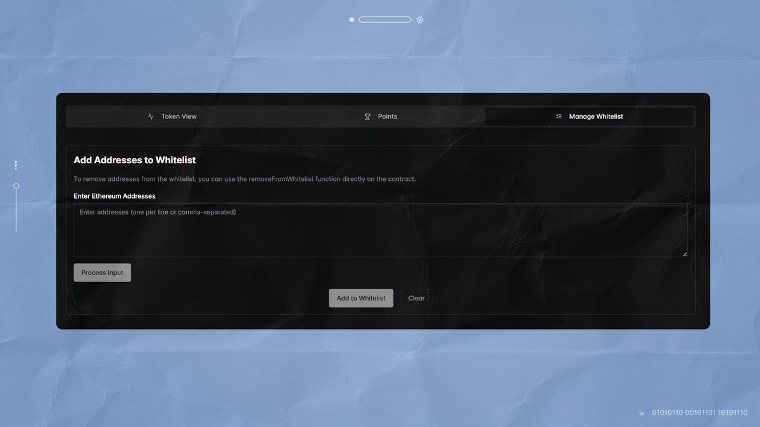Click the trophy icon beside Points
Image resolution: width=760 pixels, height=427 pixels.
click(x=367, y=116)
